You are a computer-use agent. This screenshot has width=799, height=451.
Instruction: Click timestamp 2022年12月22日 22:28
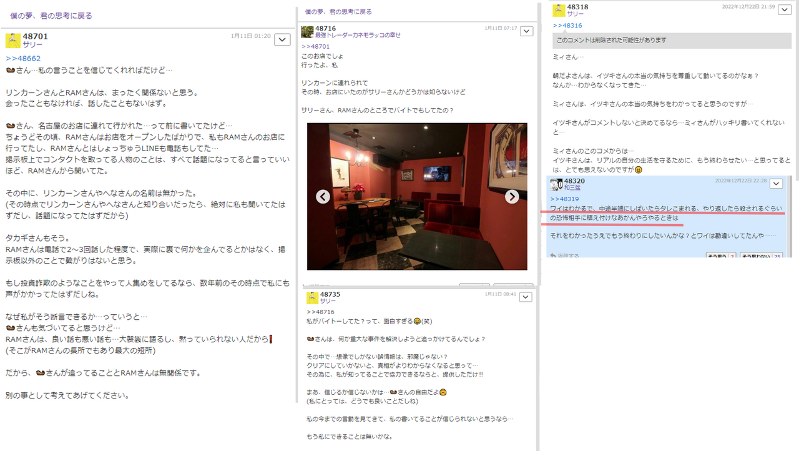[742, 181]
